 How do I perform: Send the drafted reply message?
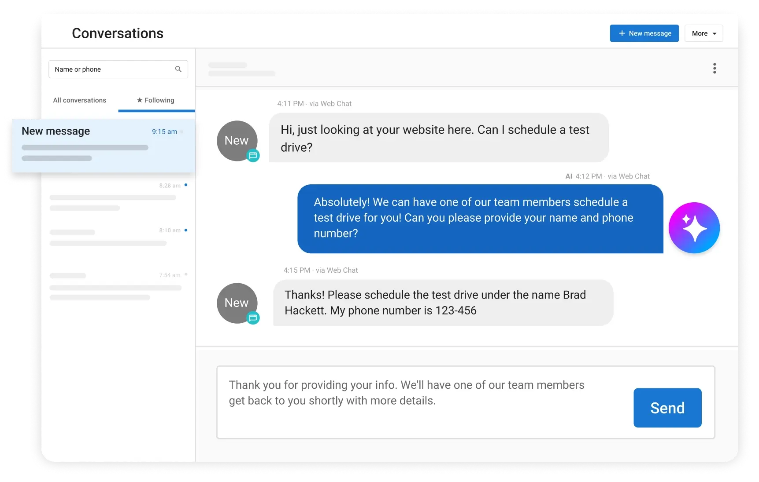(667, 408)
